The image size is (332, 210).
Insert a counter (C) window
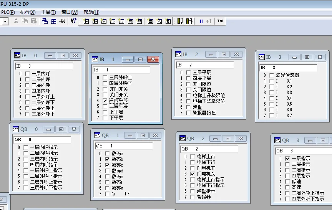[121, 21]
